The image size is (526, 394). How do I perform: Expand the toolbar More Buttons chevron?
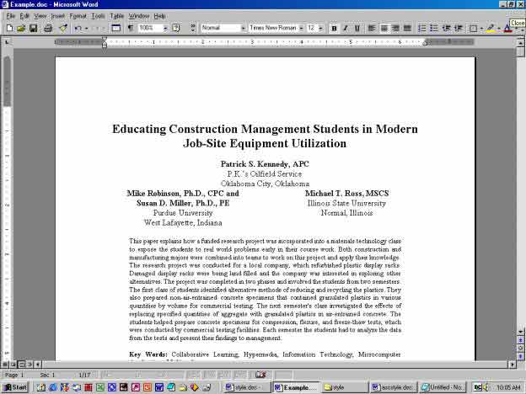tap(192, 28)
